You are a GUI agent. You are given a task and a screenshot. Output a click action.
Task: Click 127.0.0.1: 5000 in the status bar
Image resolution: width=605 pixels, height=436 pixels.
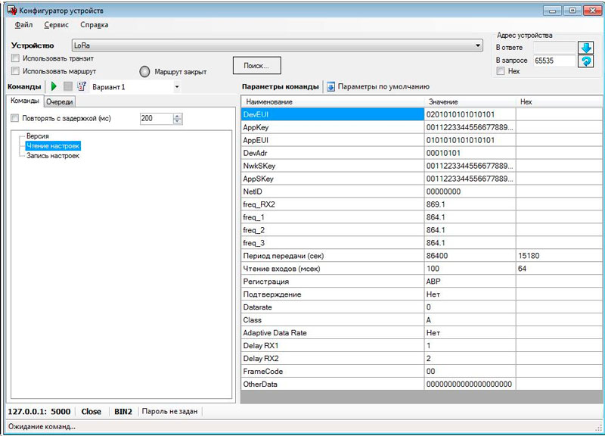39,412
